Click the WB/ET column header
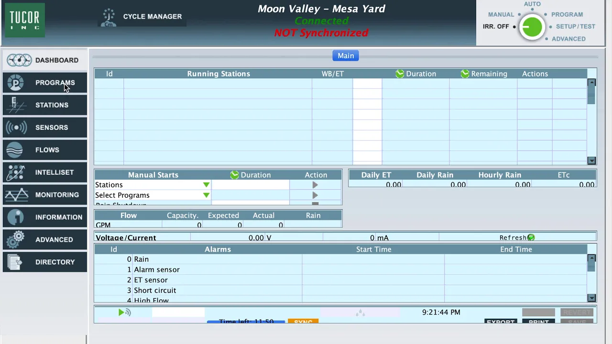612x344 pixels. coord(332,74)
